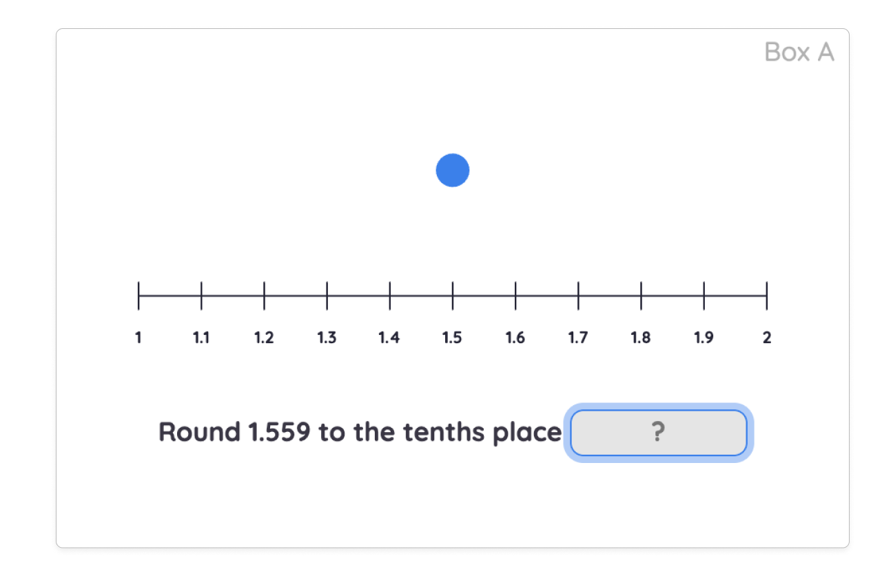The image size is (882, 576).
Task: Select the number label 1.9
Action: [x=704, y=338]
